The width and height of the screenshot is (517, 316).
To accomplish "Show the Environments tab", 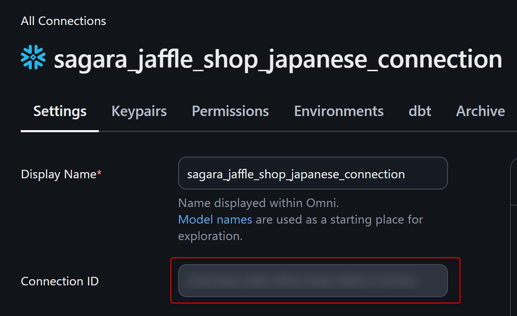I will pyautogui.click(x=339, y=111).
